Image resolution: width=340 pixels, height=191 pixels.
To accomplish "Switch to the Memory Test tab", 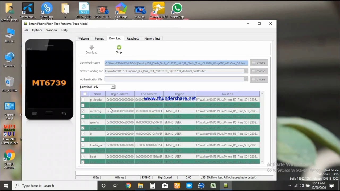I will [152, 39].
